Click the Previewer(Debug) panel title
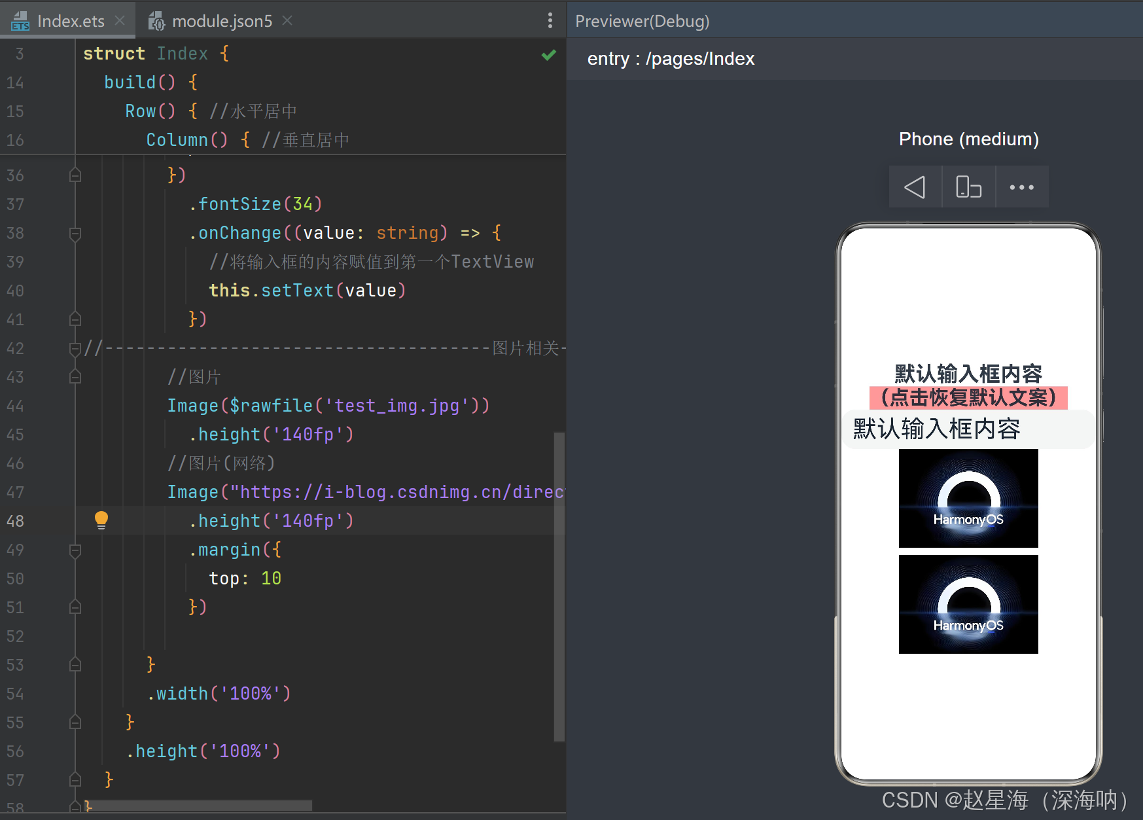Image resolution: width=1143 pixels, height=820 pixels. pyautogui.click(x=642, y=21)
